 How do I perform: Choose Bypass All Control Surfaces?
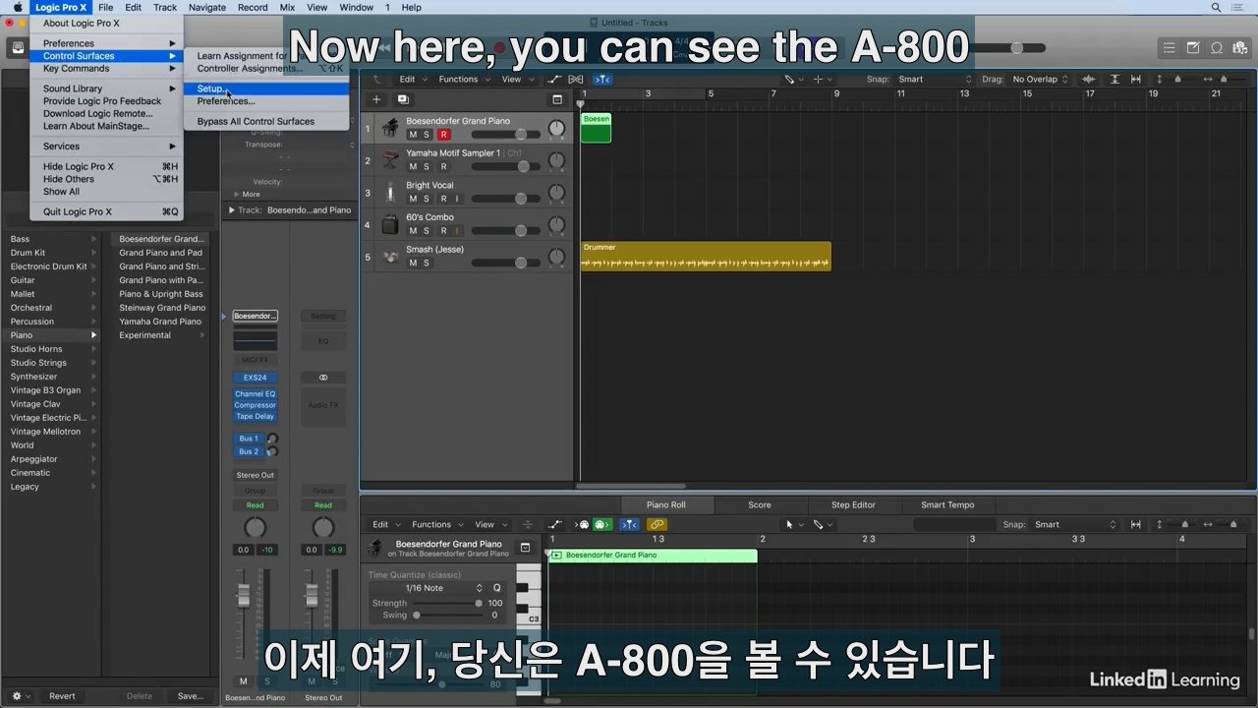tap(266, 122)
